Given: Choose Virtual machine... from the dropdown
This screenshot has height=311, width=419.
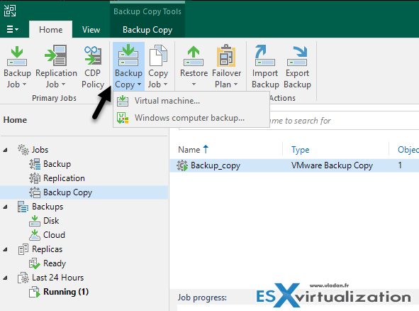Looking at the screenshot, I should click(191, 101).
